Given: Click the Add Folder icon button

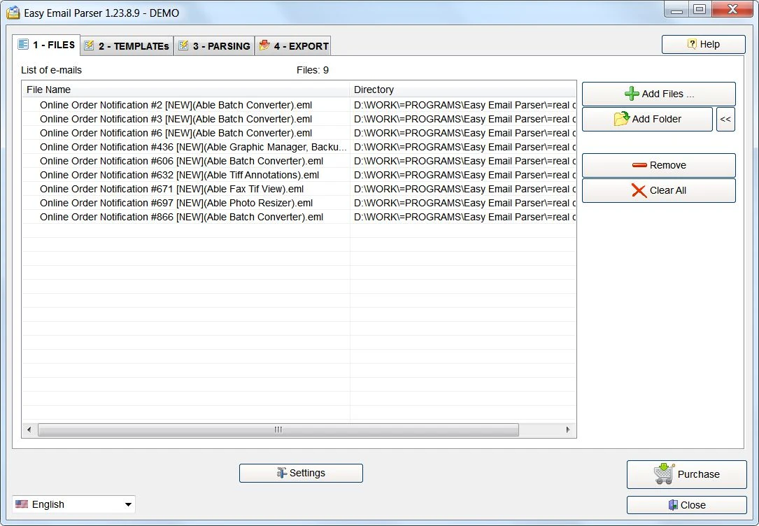Looking at the screenshot, I should tap(621, 119).
